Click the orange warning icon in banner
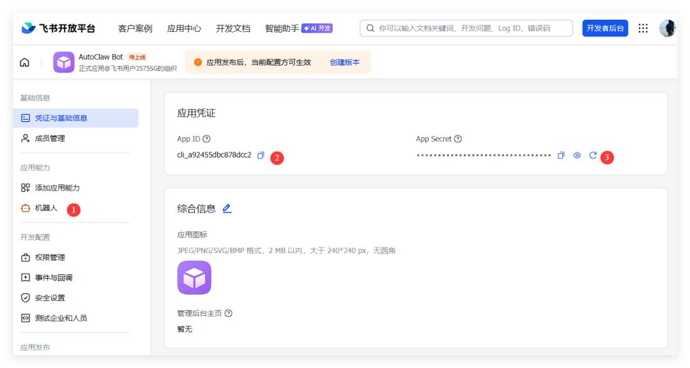 point(198,63)
